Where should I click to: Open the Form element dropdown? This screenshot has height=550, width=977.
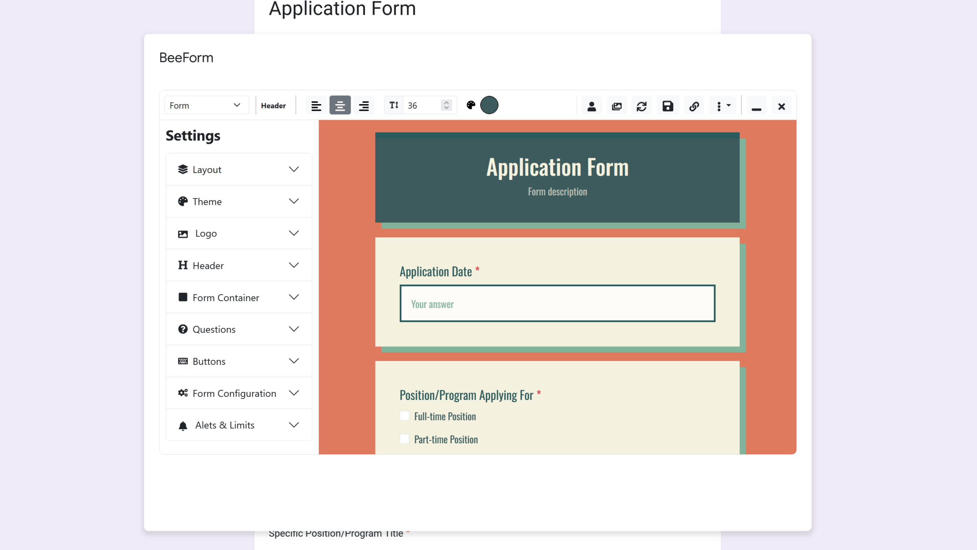[206, 105]
